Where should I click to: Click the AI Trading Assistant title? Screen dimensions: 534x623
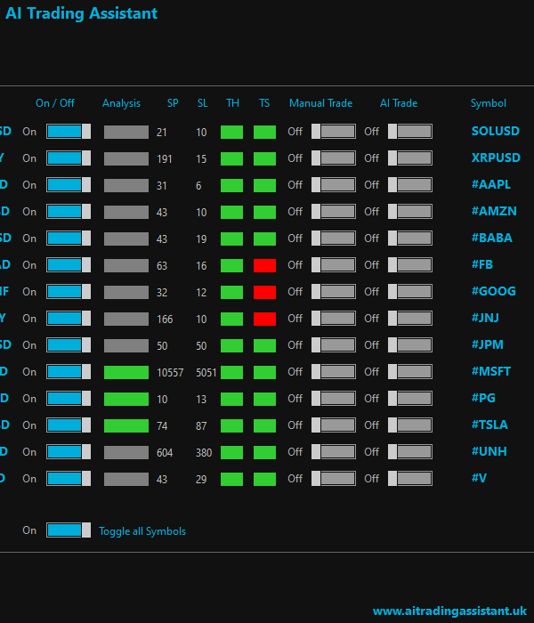pos(82,13)
